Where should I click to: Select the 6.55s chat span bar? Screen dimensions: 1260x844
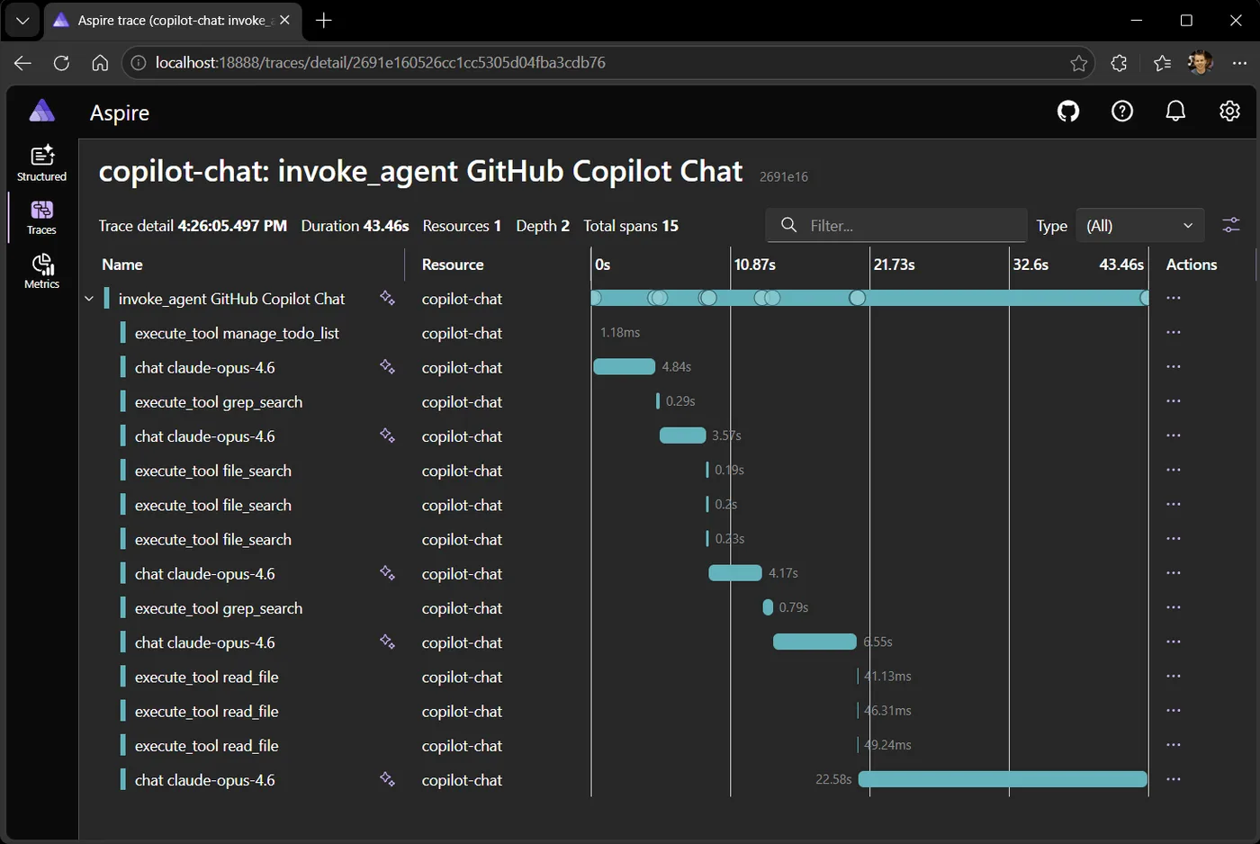[x=814, y=642]
